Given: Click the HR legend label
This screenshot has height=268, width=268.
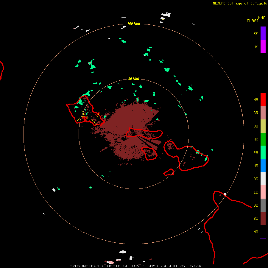Looking at the screenshot, I should coord(255,139).
